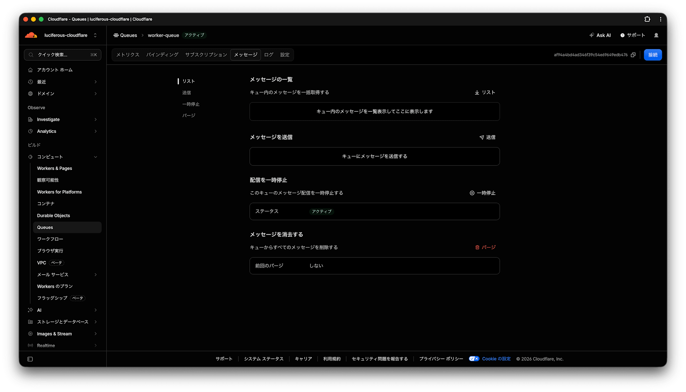The image size is (686, 392).
Task: Select the メッセージ tab
Action: click(246, 55)
